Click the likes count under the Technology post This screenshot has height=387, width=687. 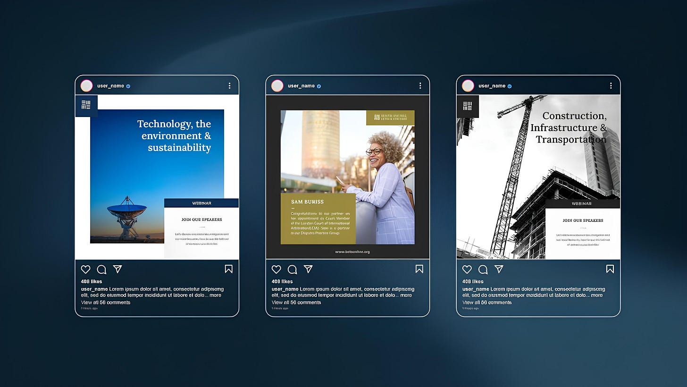pyautogui.click(x=92, y=282)
